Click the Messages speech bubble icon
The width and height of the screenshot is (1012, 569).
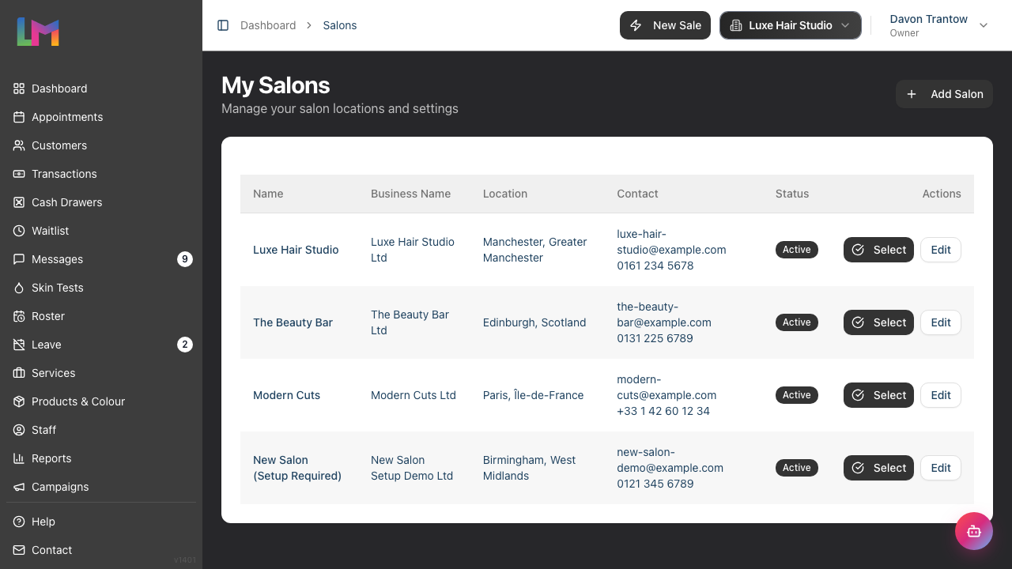coord(19,259)
